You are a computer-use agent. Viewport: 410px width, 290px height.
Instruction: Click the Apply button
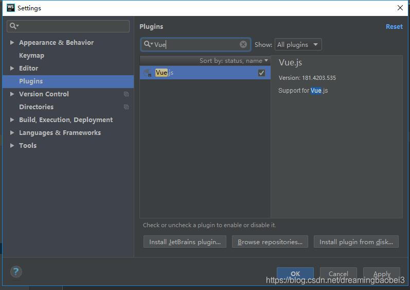click(382, 274)
